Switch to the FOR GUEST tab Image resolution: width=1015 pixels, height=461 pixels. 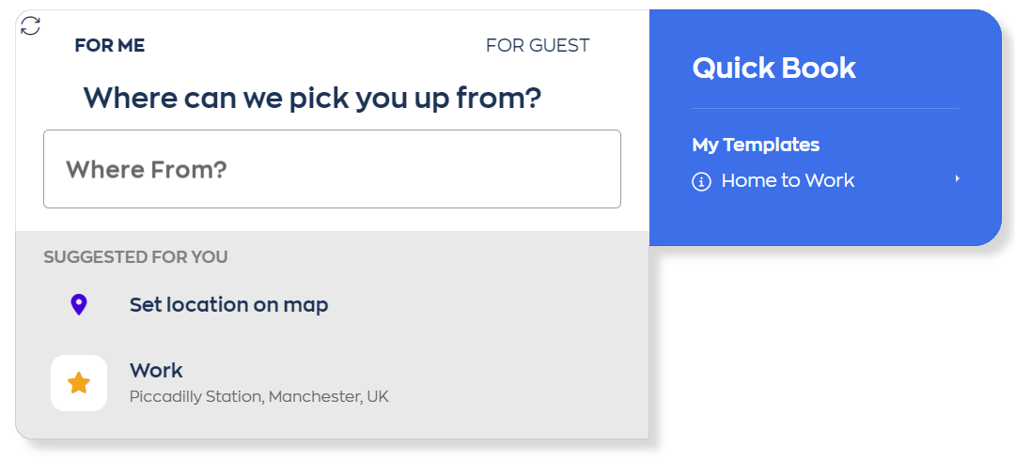538,46
